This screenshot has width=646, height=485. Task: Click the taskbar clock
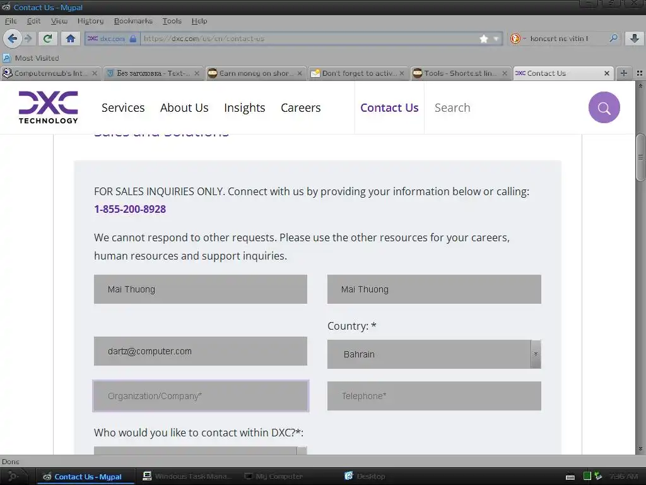[x=623, y=476]
